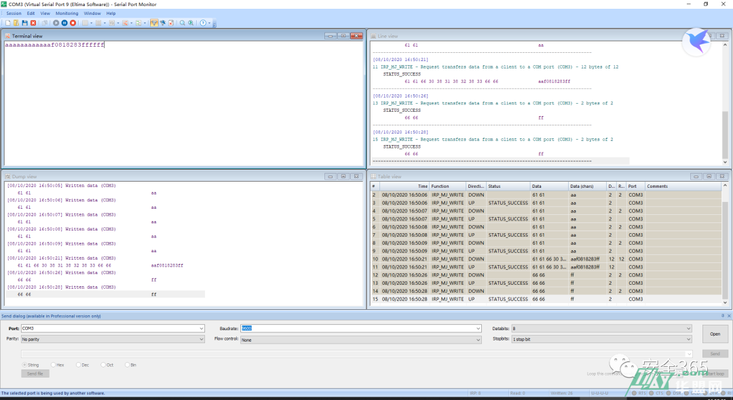Select the Bin radio button
Image resolution: width=733 pixels, height=400 pixels.
[x=126, y=365]
